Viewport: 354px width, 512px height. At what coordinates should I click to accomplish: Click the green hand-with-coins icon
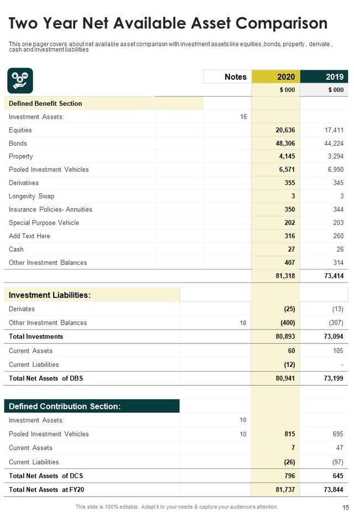20,80
